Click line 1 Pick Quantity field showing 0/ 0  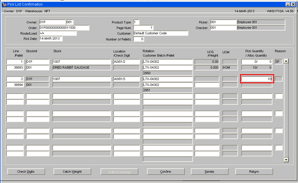click(257, 62)
